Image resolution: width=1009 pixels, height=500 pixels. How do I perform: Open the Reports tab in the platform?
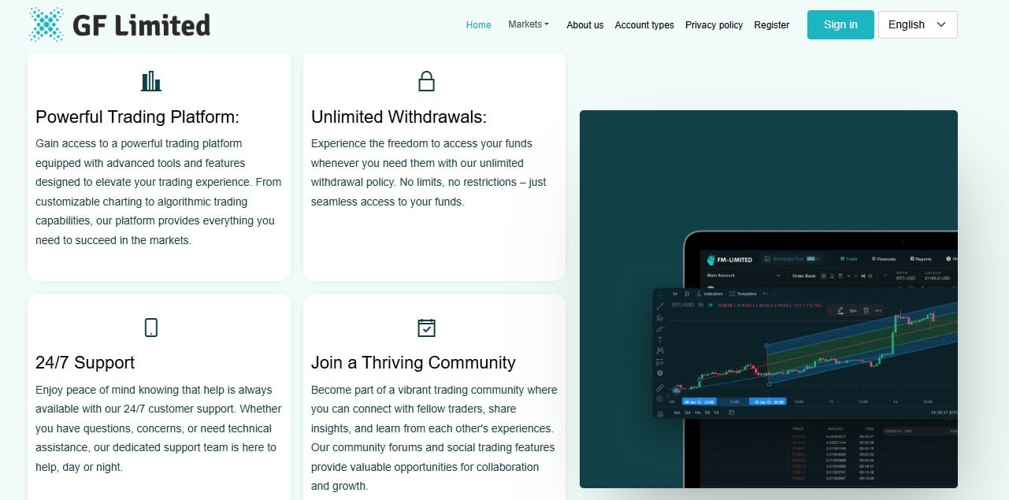pyautogui.click(x=922, y=259)
